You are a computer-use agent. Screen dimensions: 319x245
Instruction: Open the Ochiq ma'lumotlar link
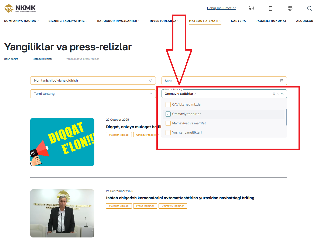click(221, 8)
